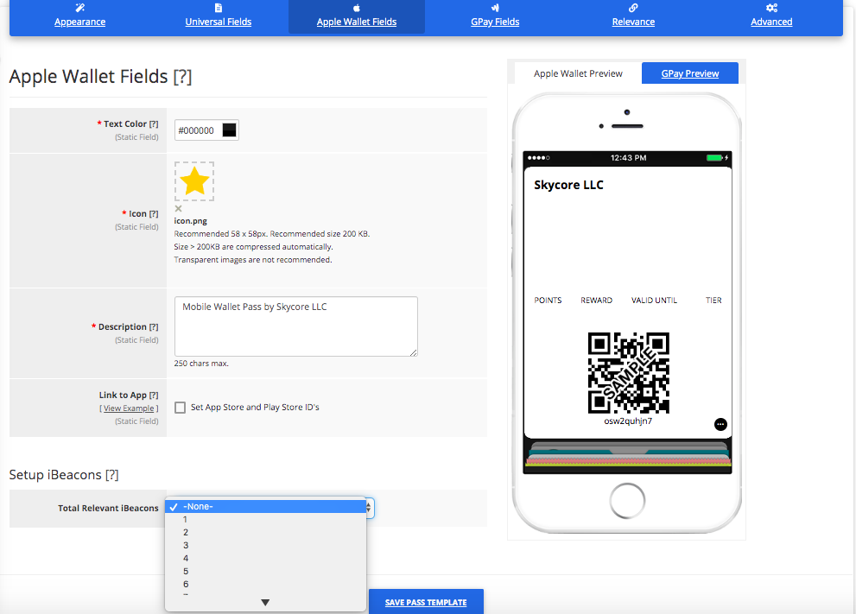Image resolution: width=856 pixels, height=614 pixels.
Task: Open the GPay Fields tab
Action: pyautogui.click(x=495, y=22)
